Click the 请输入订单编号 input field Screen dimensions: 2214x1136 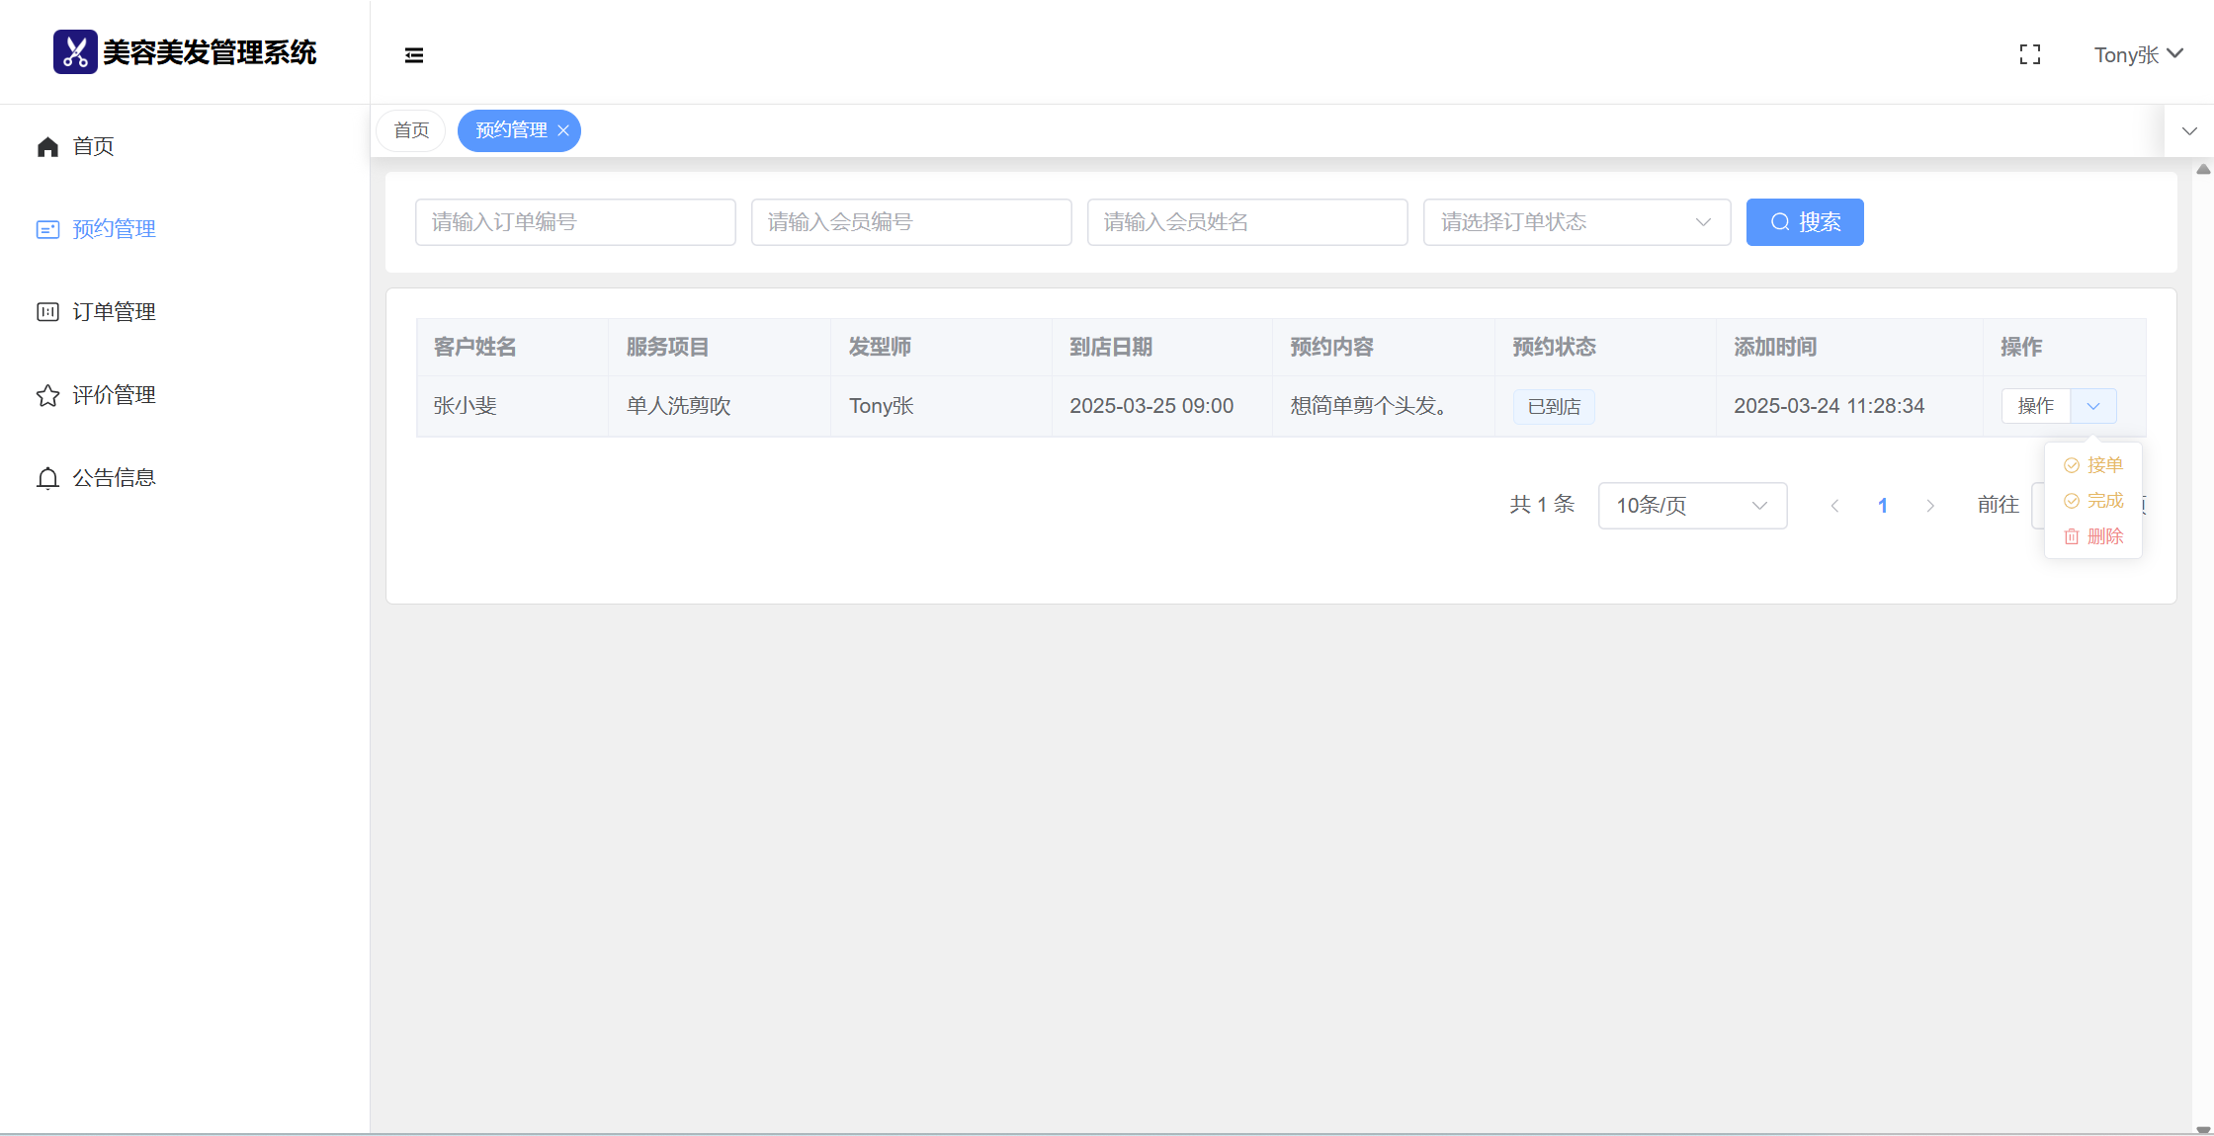(575, 222)
